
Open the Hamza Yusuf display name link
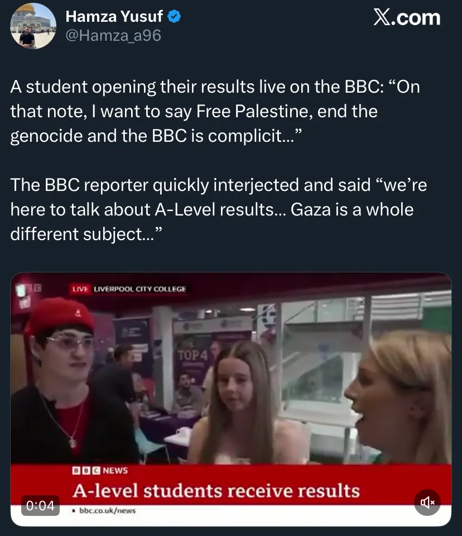(114, 17)
